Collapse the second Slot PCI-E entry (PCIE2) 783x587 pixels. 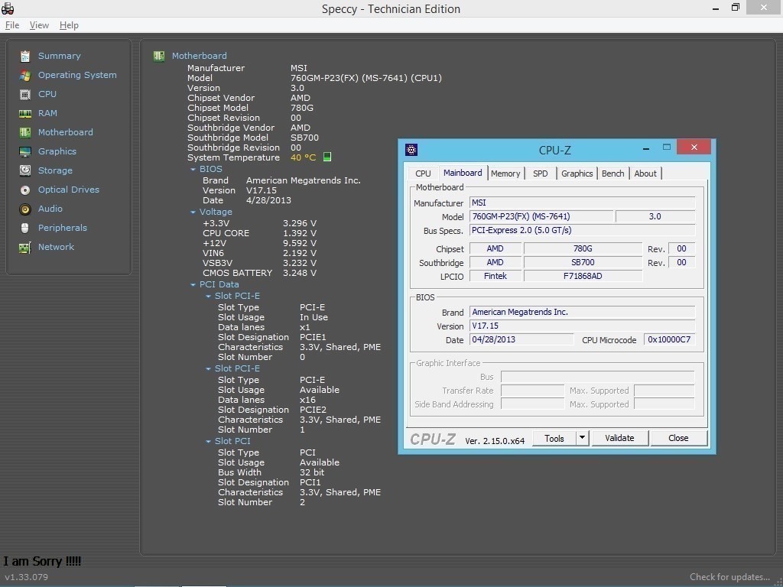click(x=208, y=369)
